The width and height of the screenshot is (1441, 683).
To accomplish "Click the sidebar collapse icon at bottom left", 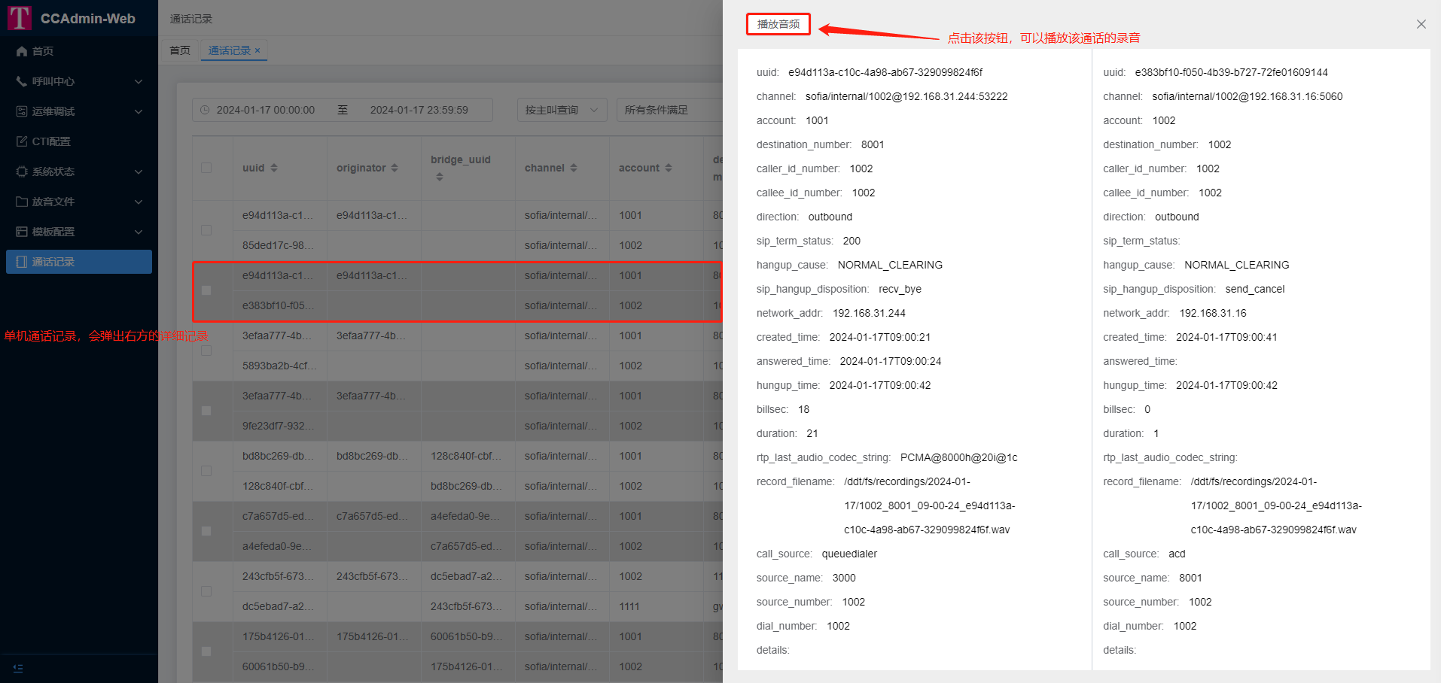I will pyautogui.click(x=18, y=668).
